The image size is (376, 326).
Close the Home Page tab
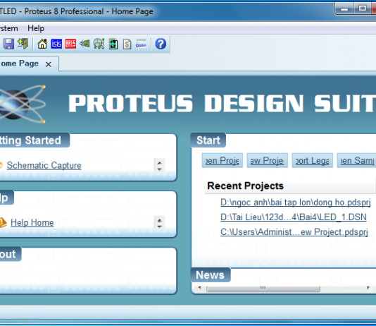pyautogui.click(x=49, y=64)
